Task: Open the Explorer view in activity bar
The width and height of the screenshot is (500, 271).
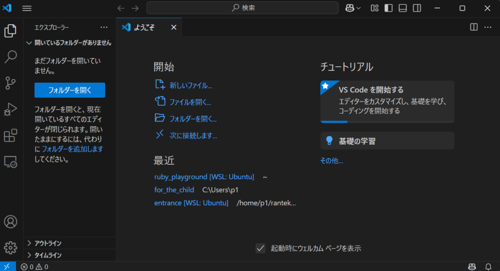Action: pyautogui.click(x=11, y=31)
